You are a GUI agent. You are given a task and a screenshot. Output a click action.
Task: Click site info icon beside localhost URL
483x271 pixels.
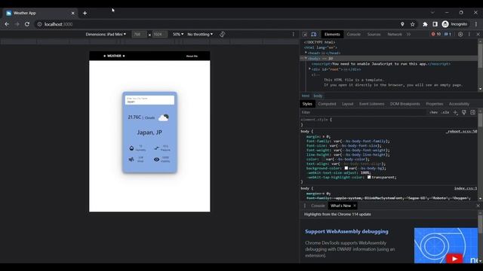tap(39, 24)
